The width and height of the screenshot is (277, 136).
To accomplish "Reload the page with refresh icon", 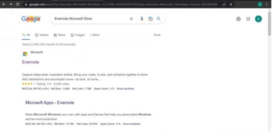I will tap(17, 4).
